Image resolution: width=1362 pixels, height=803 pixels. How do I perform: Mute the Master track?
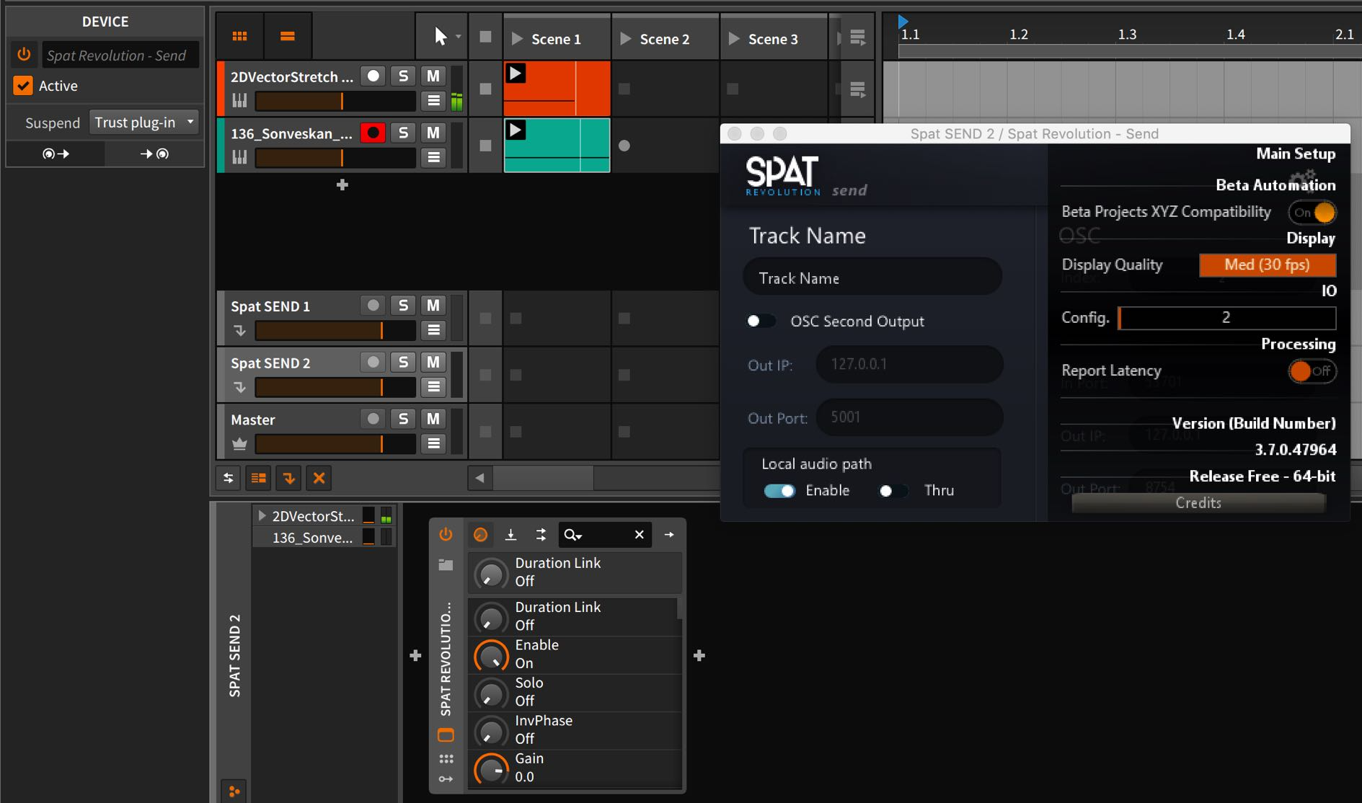pos(433,419)
